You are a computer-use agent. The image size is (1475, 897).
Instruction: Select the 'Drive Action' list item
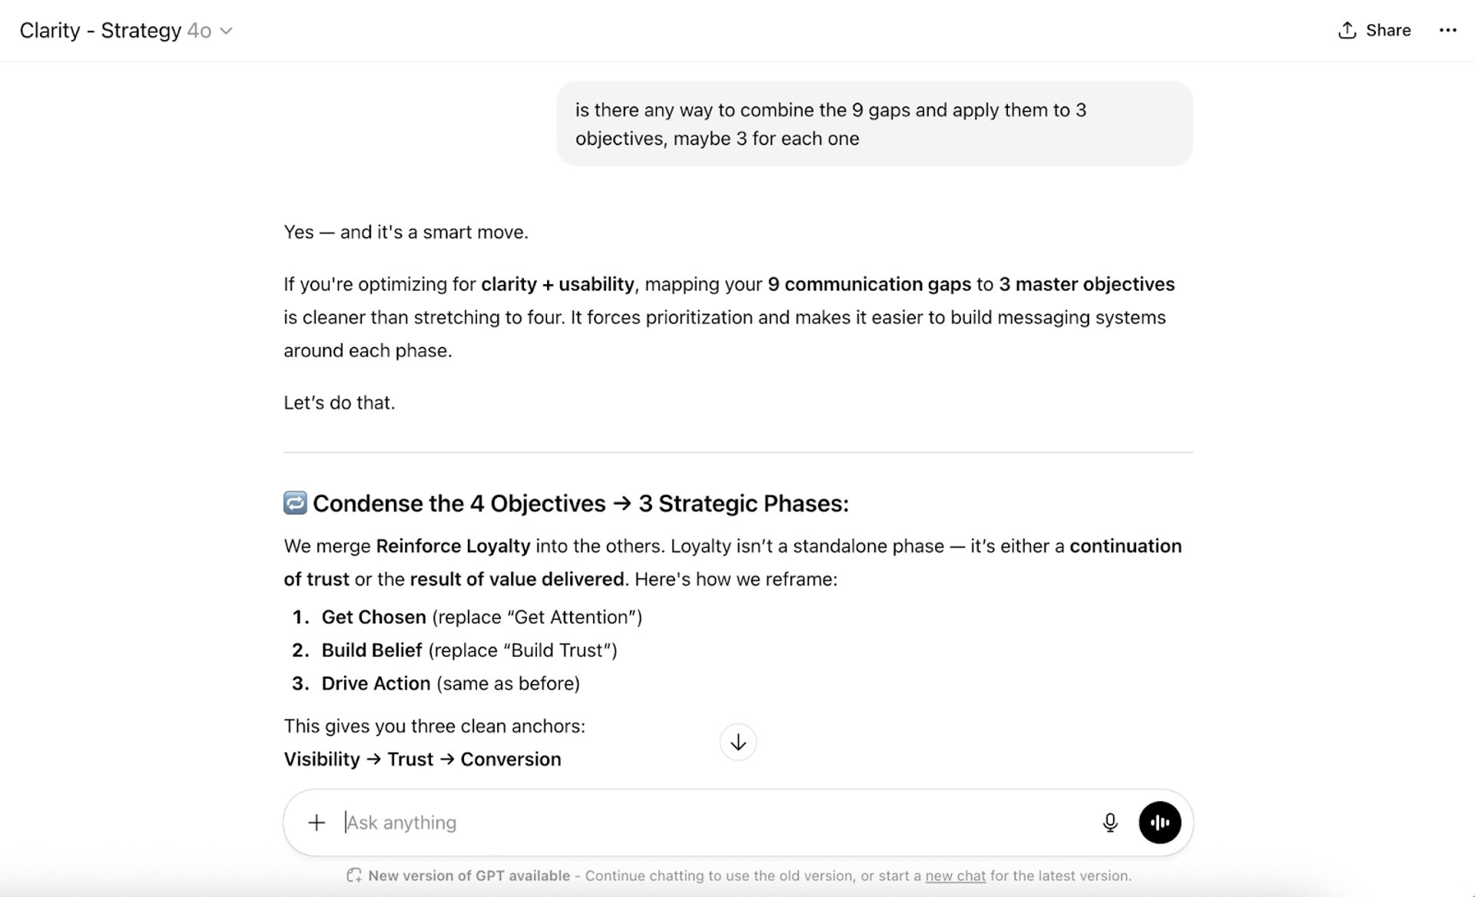(376, 684)
